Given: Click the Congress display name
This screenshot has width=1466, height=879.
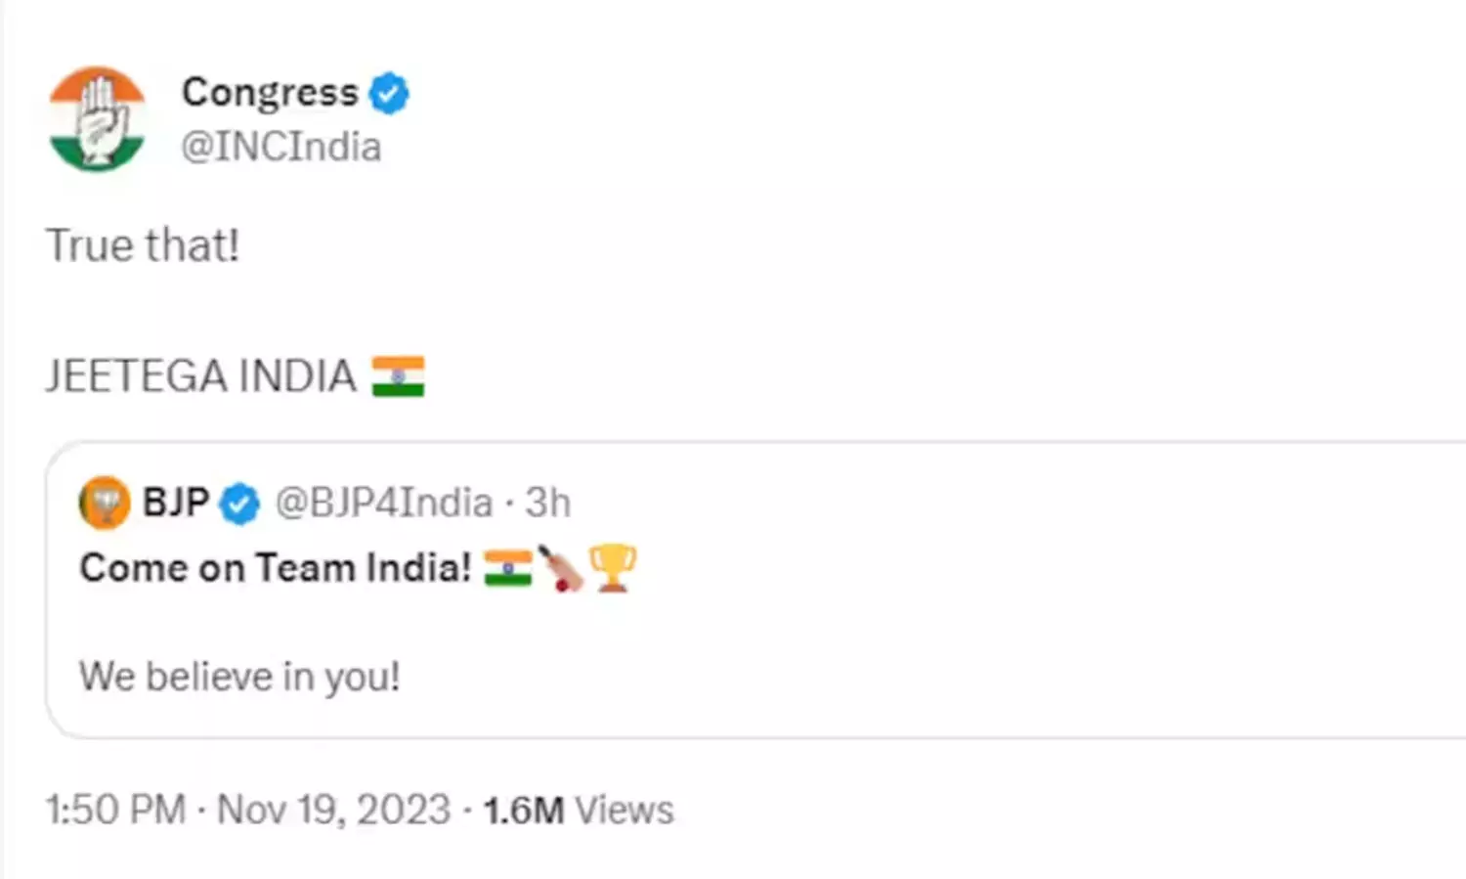Looking at the screenshot, I should pyautogui.click(x=270, y=92).
